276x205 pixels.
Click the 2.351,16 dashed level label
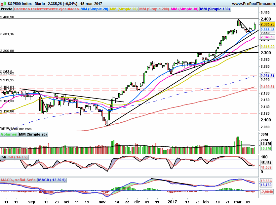[7, 34]
